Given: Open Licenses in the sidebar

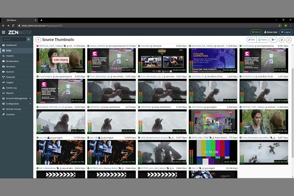Looking at the screenshot, I should [x=10, y=114].
